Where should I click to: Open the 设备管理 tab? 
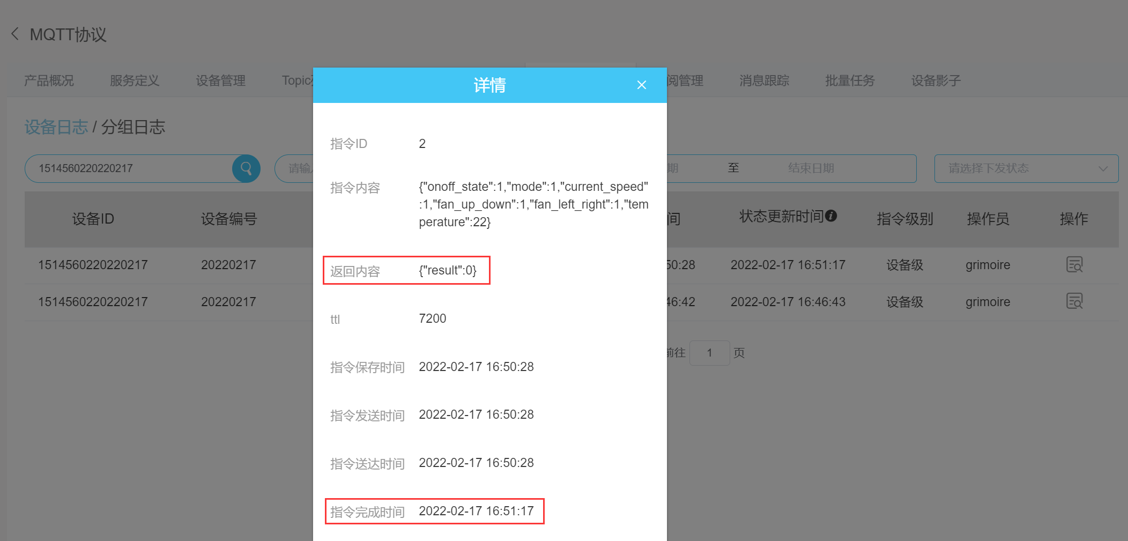point(220,80)
